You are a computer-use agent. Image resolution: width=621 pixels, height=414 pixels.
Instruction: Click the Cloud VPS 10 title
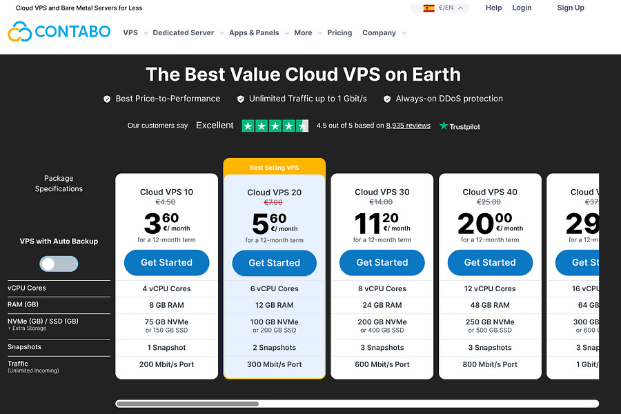click(x=167, y=192)
